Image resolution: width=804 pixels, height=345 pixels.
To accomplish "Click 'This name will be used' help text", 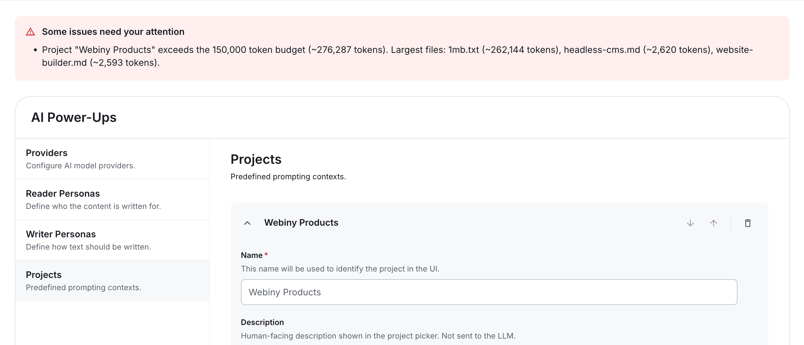I will point(340,269).
